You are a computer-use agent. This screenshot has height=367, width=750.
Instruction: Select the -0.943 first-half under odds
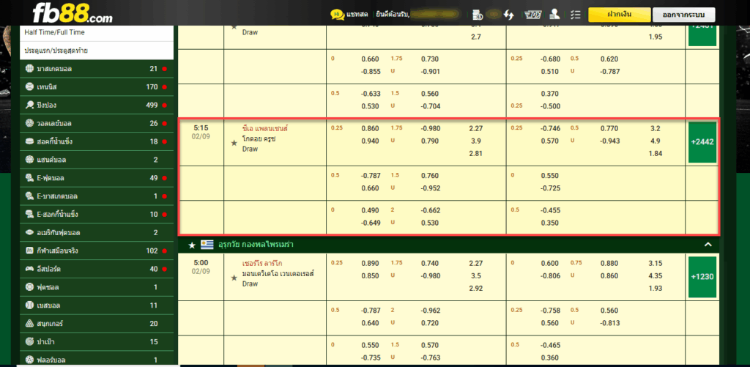[x=609, y=141]
